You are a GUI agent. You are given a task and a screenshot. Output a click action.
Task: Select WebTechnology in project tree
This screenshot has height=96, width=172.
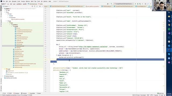(18, 67)
